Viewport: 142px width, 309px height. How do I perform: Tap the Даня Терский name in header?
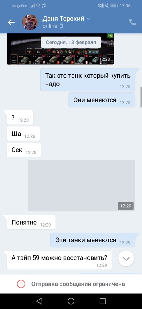(63, 19)
